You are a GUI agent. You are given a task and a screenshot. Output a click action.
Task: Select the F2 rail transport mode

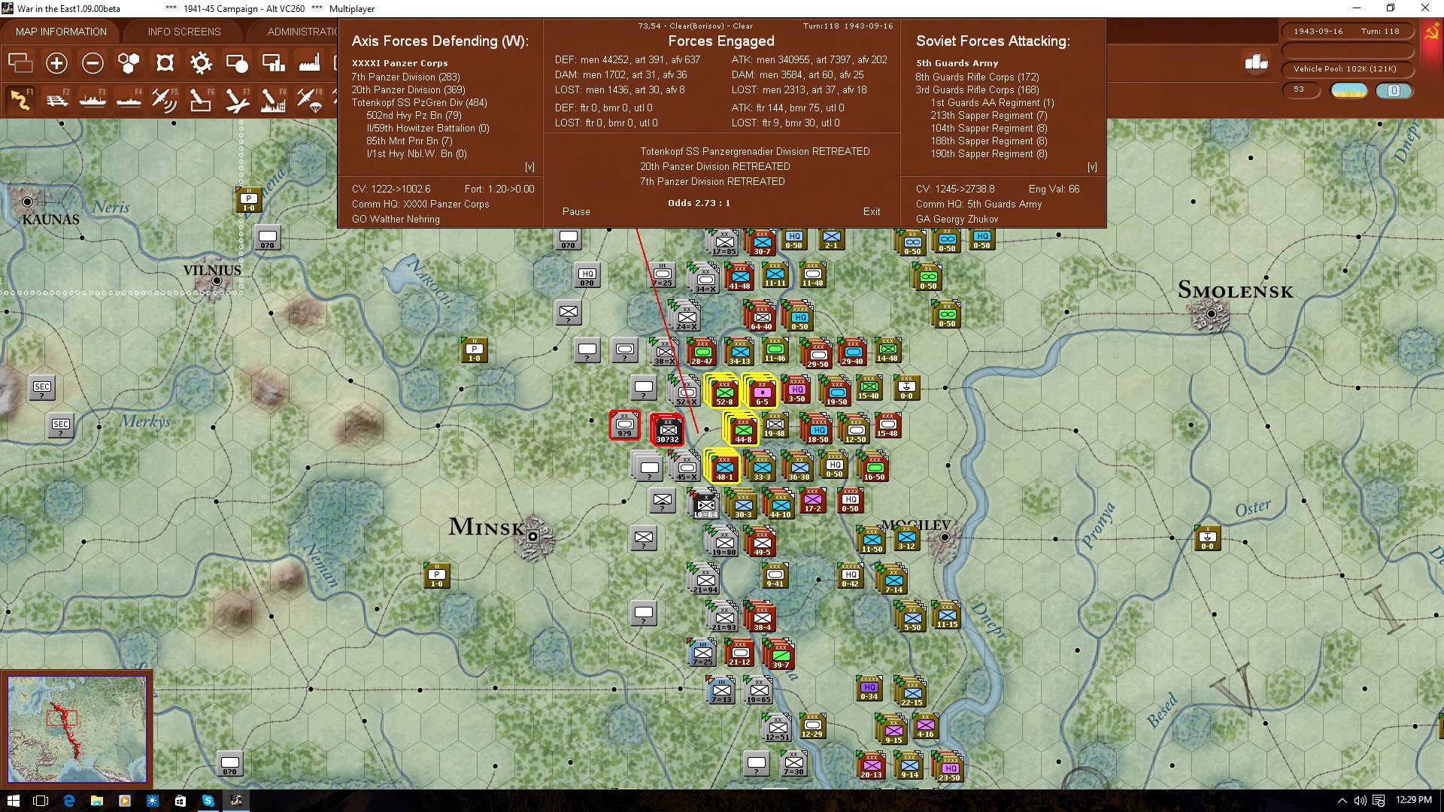[57, 99]
